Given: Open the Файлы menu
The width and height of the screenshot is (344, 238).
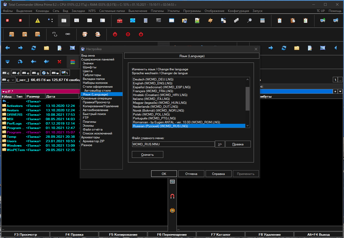Looking at the screenshot, I should click(8, 11).
